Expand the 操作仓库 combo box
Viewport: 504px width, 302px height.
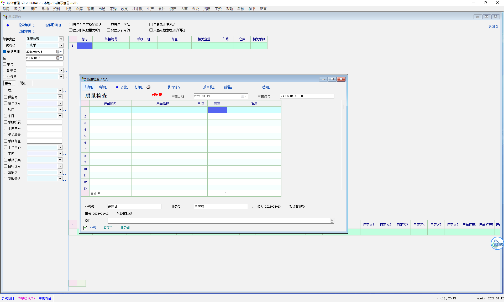tap(60, 103)
